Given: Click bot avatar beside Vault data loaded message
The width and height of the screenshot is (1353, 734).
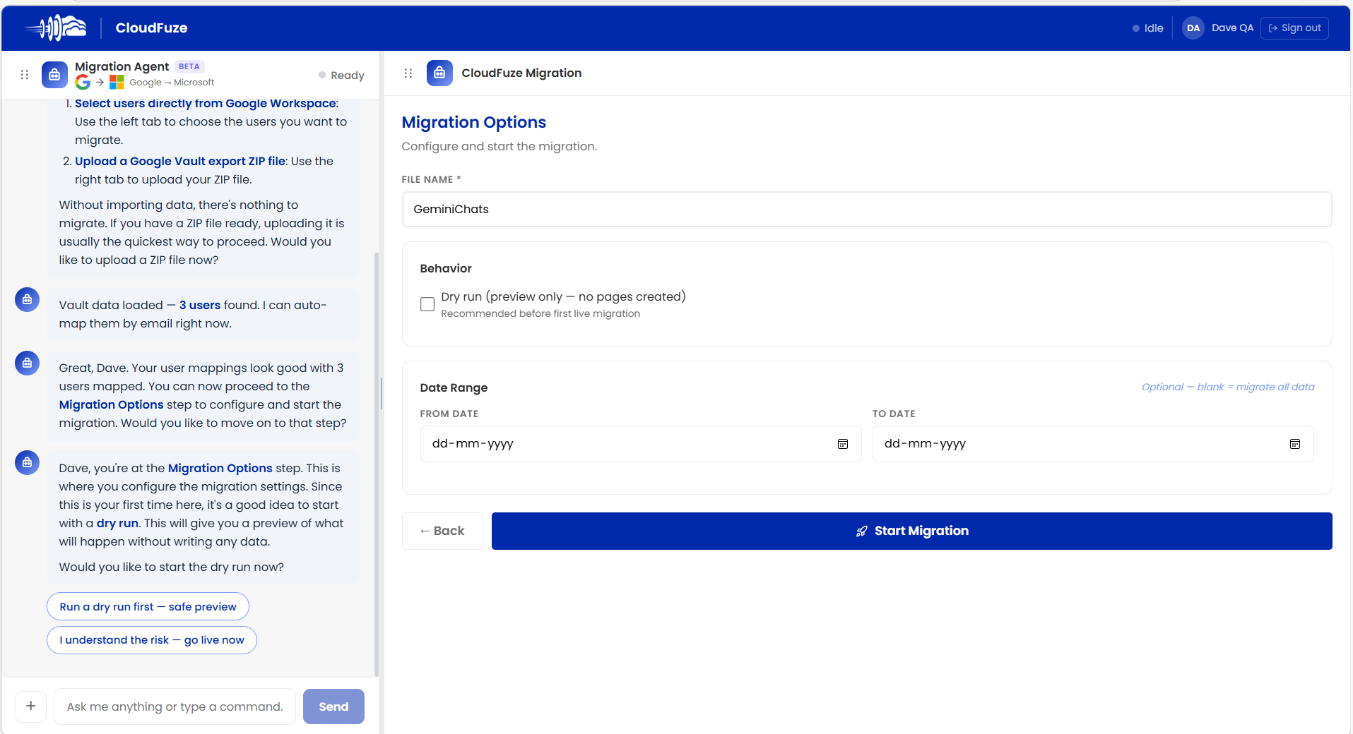Looking at the screenshot, I should coord(27,299).
